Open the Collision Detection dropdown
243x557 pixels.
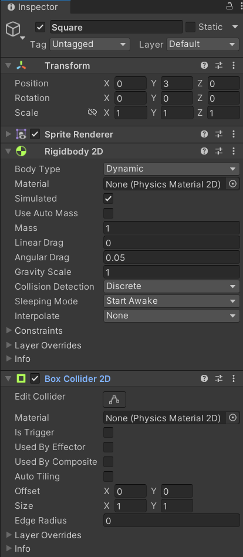point(172,286)
